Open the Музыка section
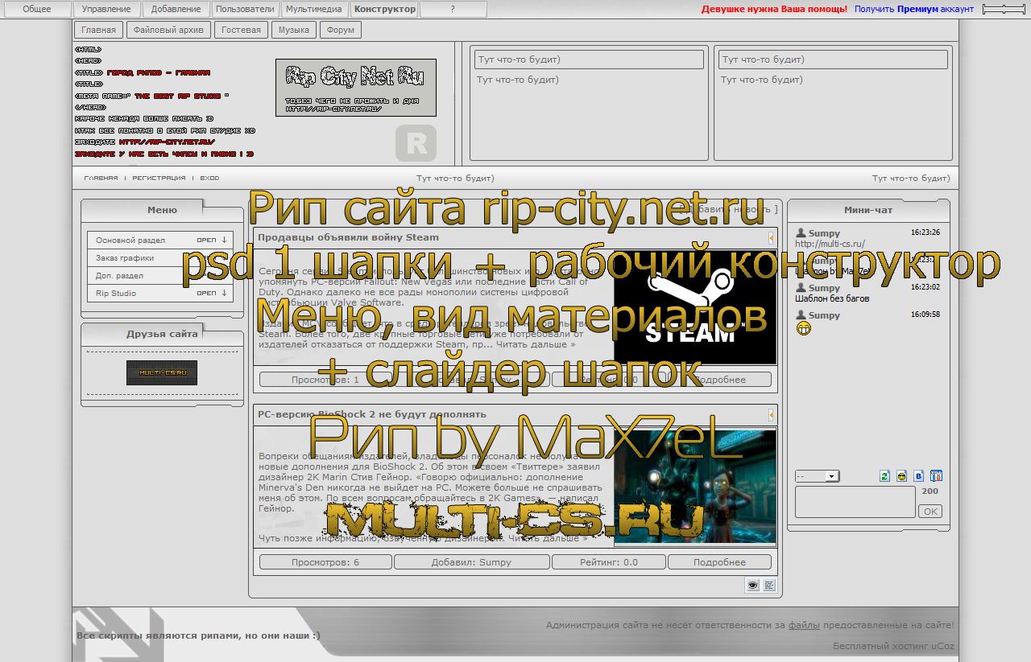1031x662 pixels. click(x=294, y=30)
